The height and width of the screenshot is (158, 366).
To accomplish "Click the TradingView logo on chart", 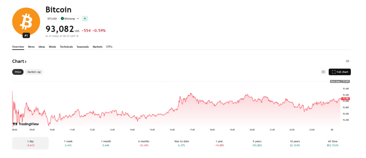I will (25, 124).
